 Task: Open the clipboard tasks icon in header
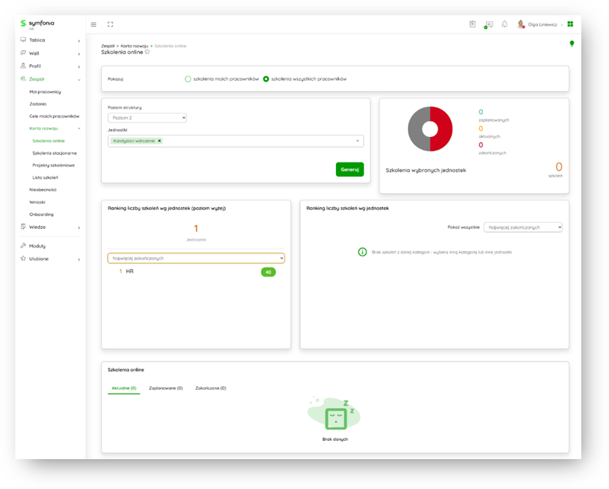(472, 24)
